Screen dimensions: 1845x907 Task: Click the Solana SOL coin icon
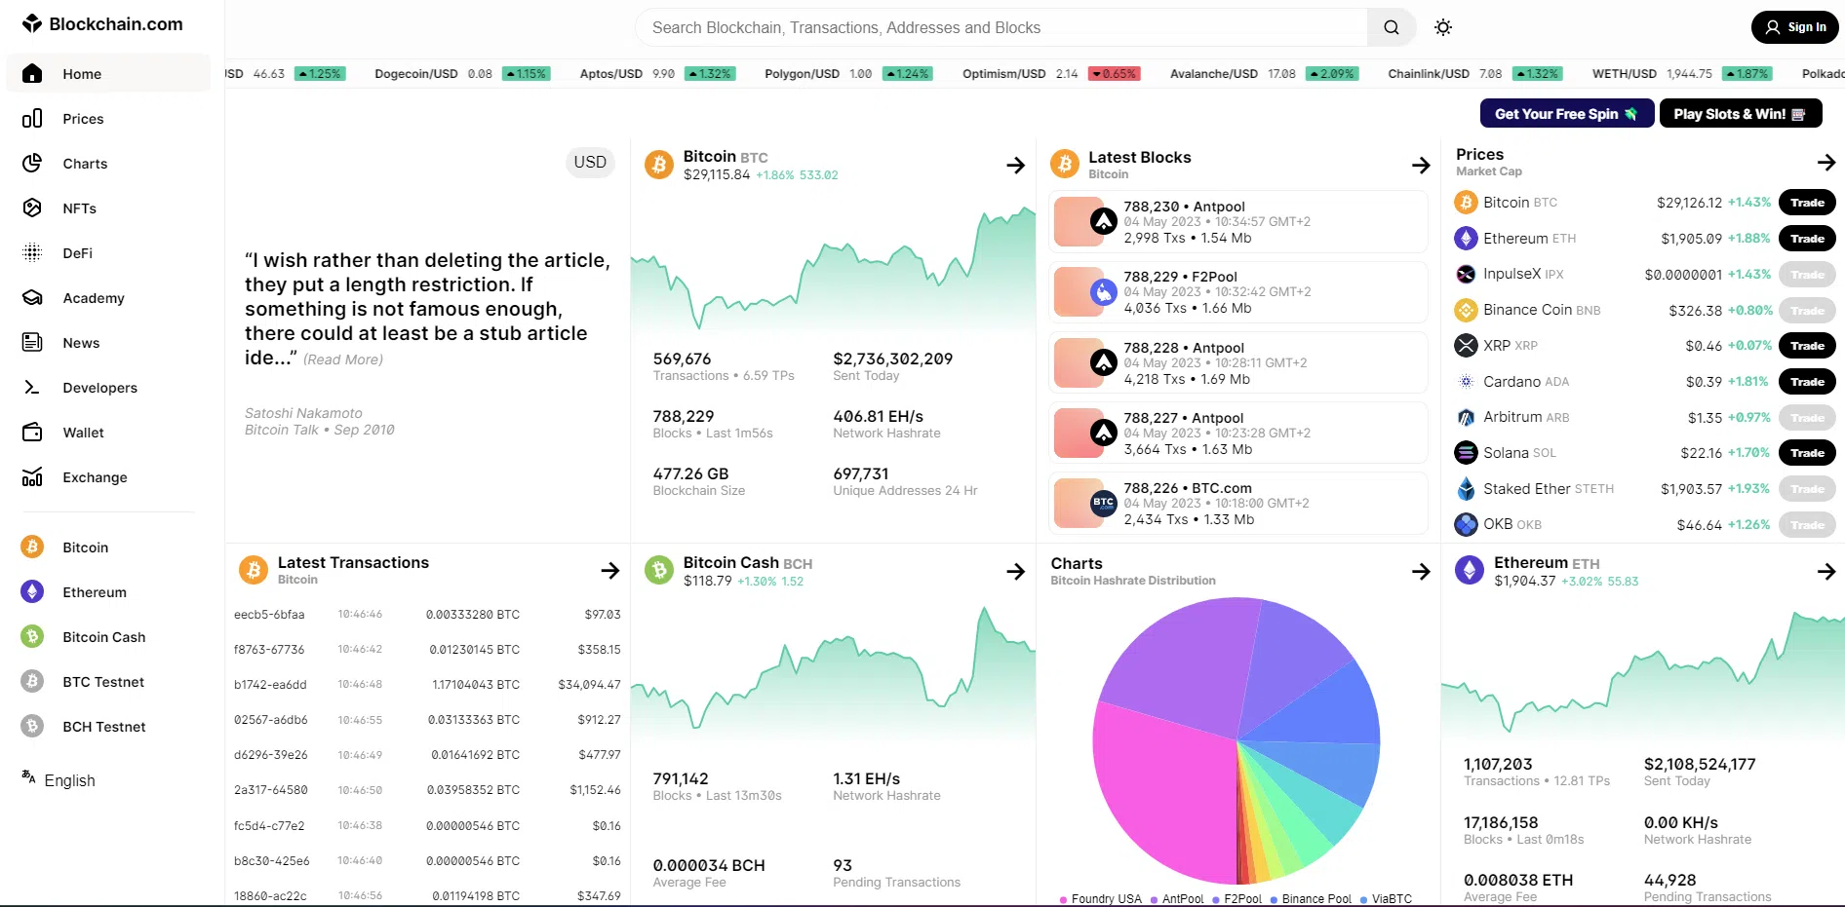(x=1466, y=453)
